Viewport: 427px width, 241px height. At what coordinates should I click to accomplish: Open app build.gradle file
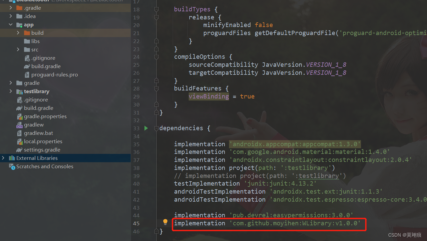click(46, 66)
